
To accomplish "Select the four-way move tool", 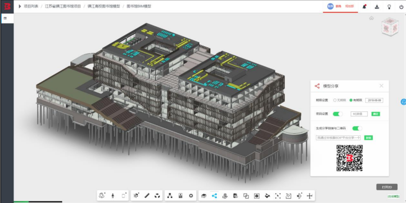I will 309,196.
